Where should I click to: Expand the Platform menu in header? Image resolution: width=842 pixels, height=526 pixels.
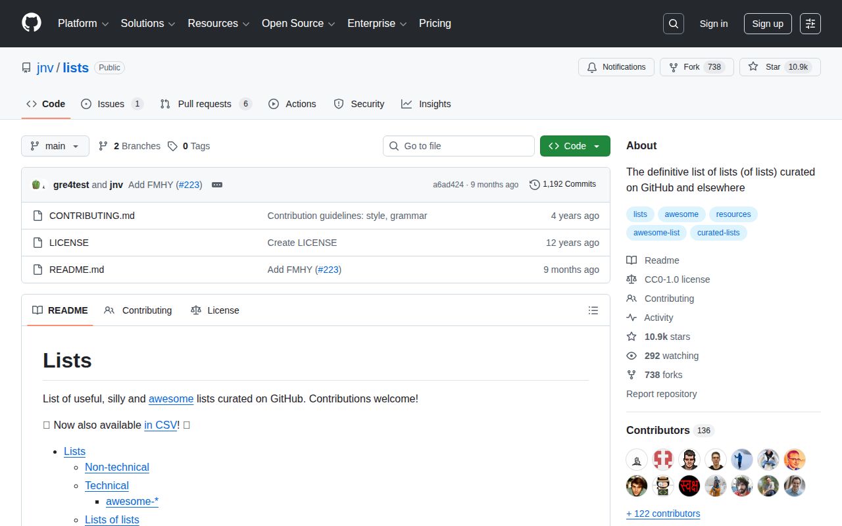83,24
